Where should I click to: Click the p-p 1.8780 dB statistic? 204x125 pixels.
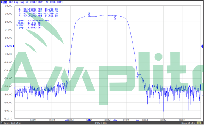30,27
